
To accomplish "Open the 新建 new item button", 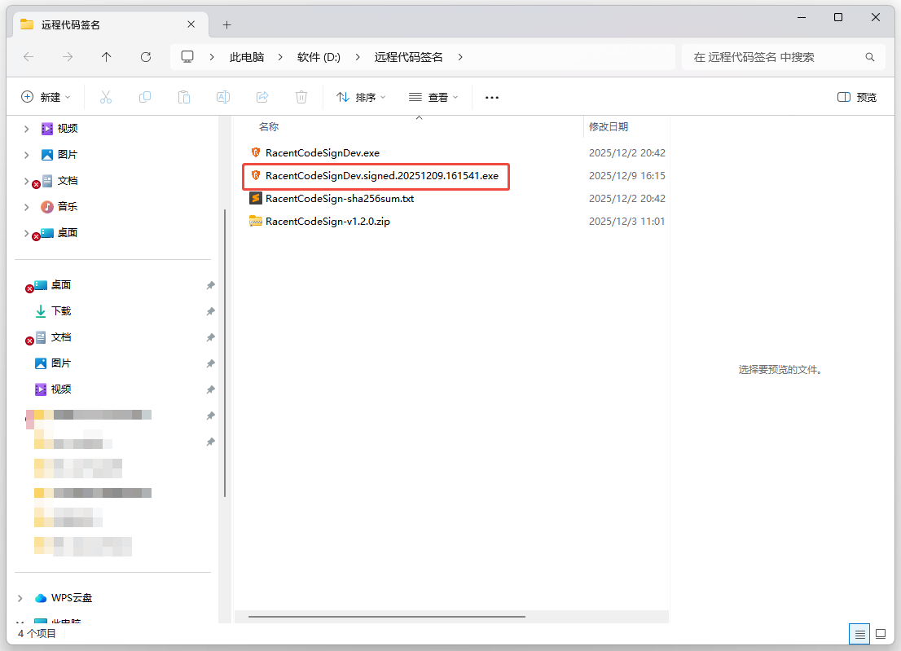I will 46,97.
